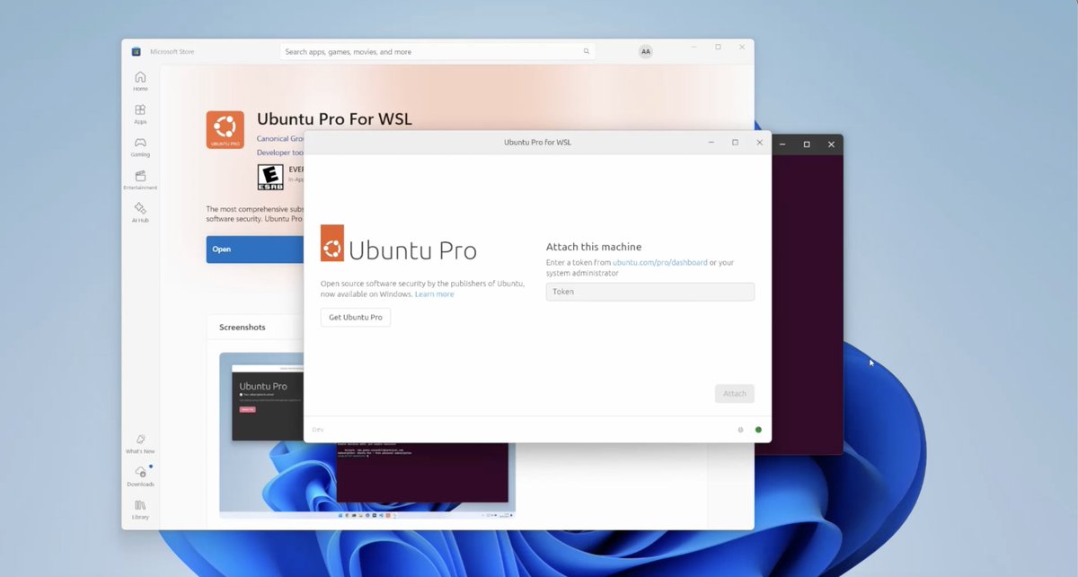Click the Get Ubuntu Pro button
This screenshot has width=1078, height=577.
(x=356, y=317)
